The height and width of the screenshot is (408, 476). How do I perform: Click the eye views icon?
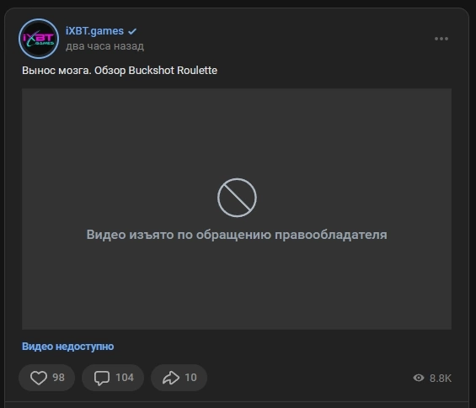pos(419,378)
